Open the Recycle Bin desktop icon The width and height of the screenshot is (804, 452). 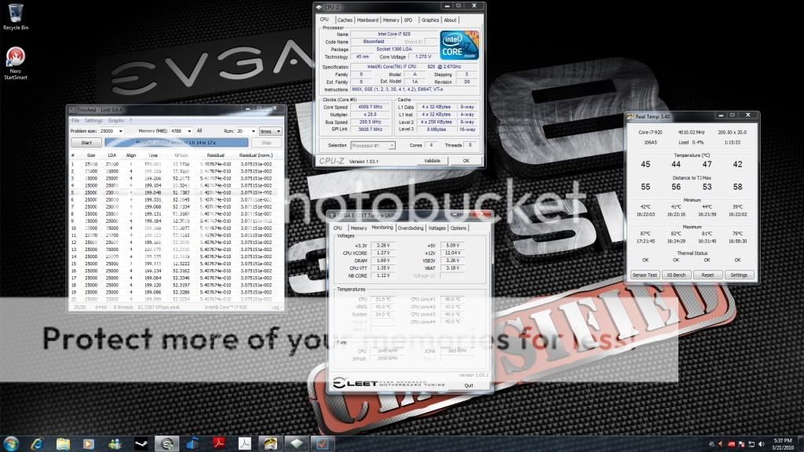coord(13,14)
